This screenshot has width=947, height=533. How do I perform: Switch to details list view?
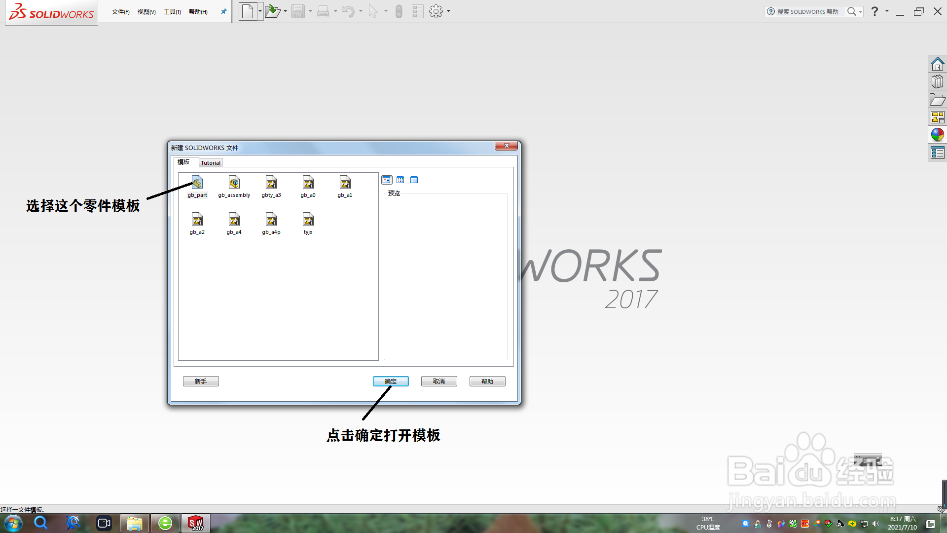click(414, 180)
